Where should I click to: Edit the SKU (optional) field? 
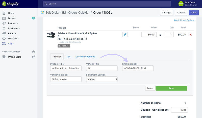tap(138, 68)
